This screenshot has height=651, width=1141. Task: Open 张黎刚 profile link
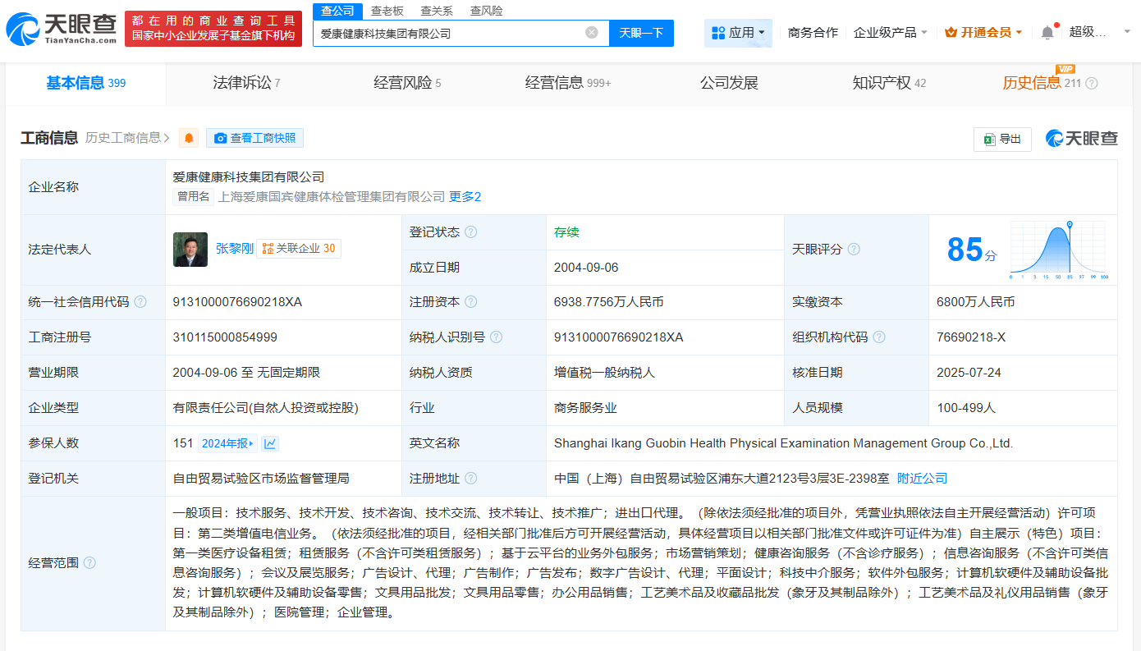pyautogui.click(x=235, y=249)
